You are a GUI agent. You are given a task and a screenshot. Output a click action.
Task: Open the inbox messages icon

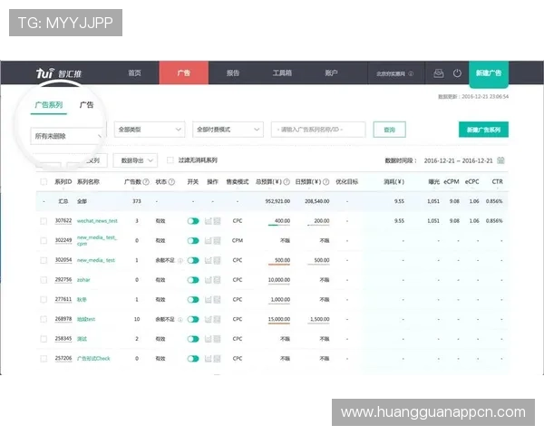point(438,72)
